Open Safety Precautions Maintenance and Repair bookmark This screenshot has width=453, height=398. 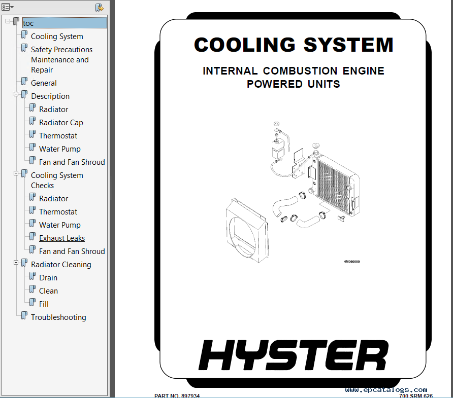[62, 60]
